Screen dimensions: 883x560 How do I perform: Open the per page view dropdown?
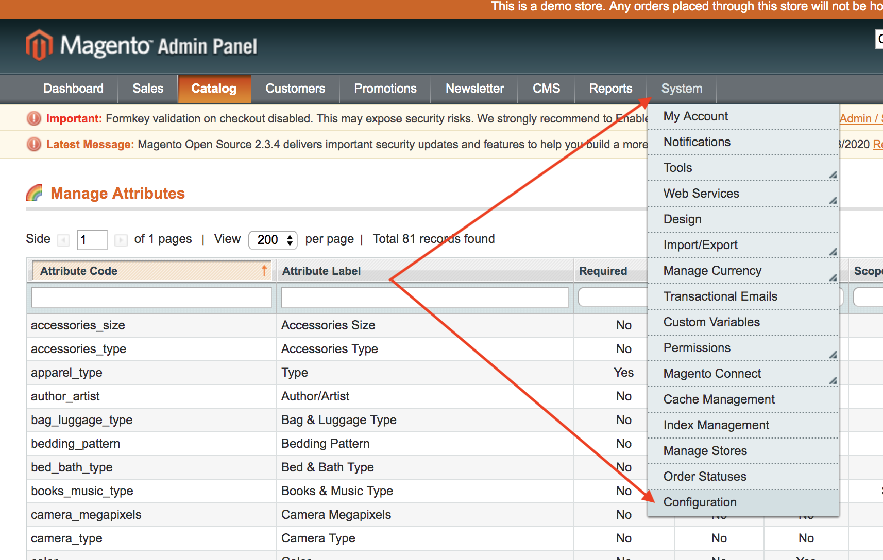pyautogui.click(x=273, y=240)
